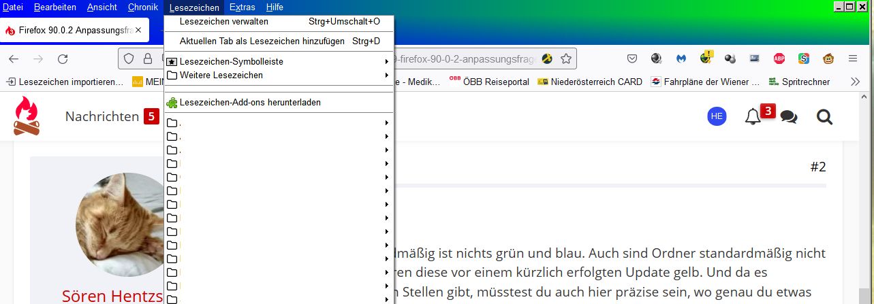Open notifications bell with 3 badge
874x304 pixels.
753,116
